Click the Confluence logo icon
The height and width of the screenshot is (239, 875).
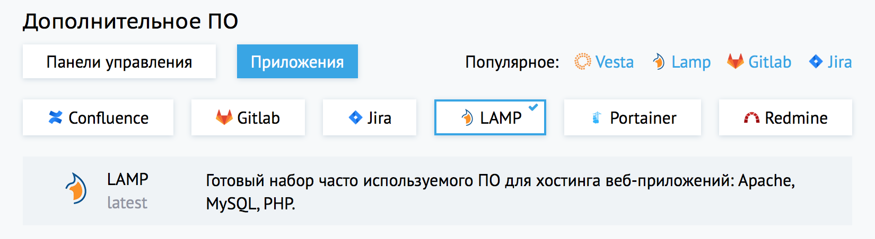click(x=56, y=117)
